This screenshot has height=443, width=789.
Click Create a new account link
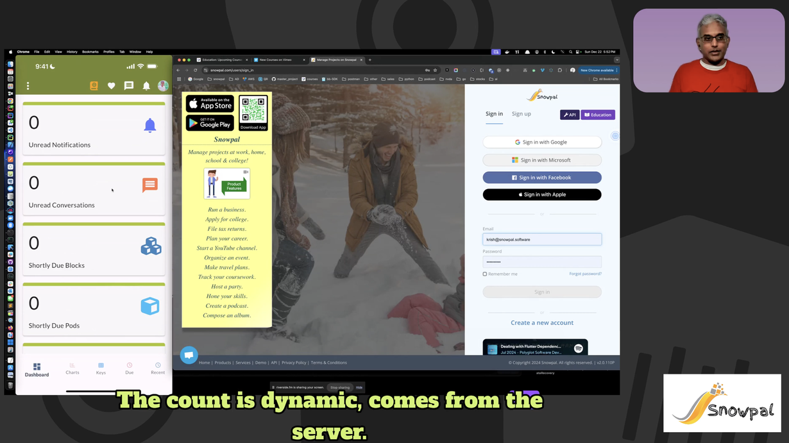tap(542, 322)
